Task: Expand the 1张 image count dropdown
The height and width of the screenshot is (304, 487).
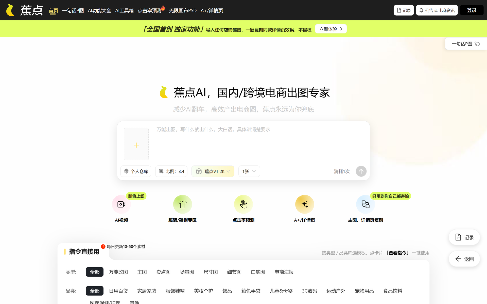Action: [249, 171]
